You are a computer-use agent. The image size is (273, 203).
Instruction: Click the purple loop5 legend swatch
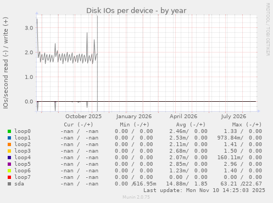coord(9,164)
